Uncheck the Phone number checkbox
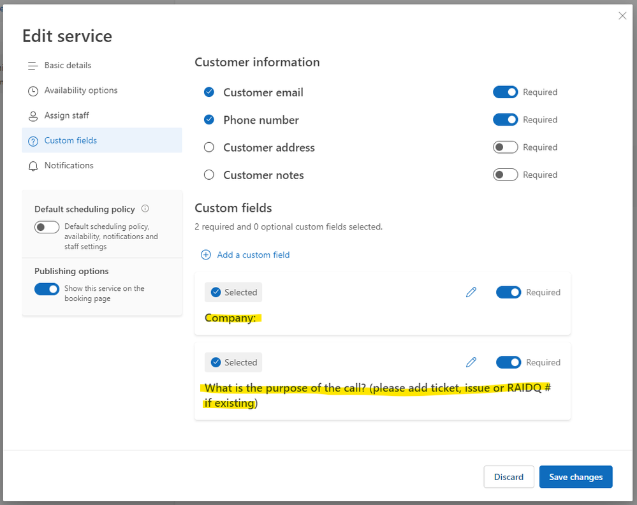The width and height of the screenshot is (637, 505). point(209,120)
